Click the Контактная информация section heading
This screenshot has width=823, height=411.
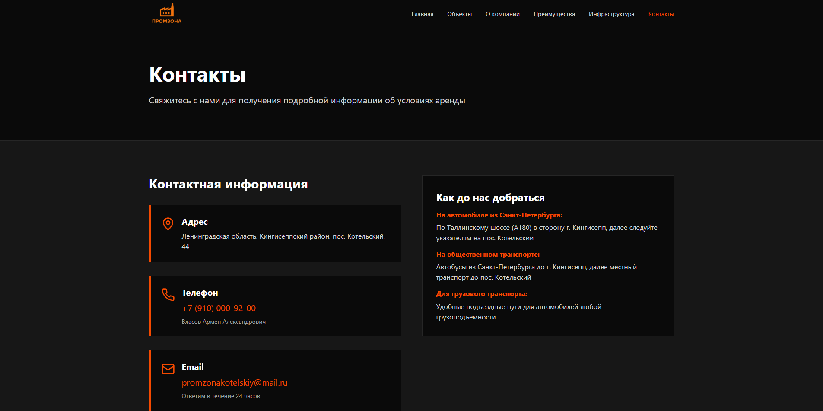click(228, 184)
